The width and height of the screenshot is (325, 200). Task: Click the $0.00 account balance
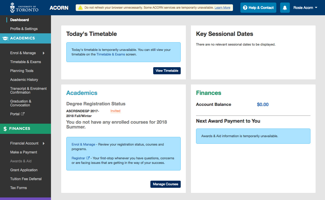tap(263, 105)
